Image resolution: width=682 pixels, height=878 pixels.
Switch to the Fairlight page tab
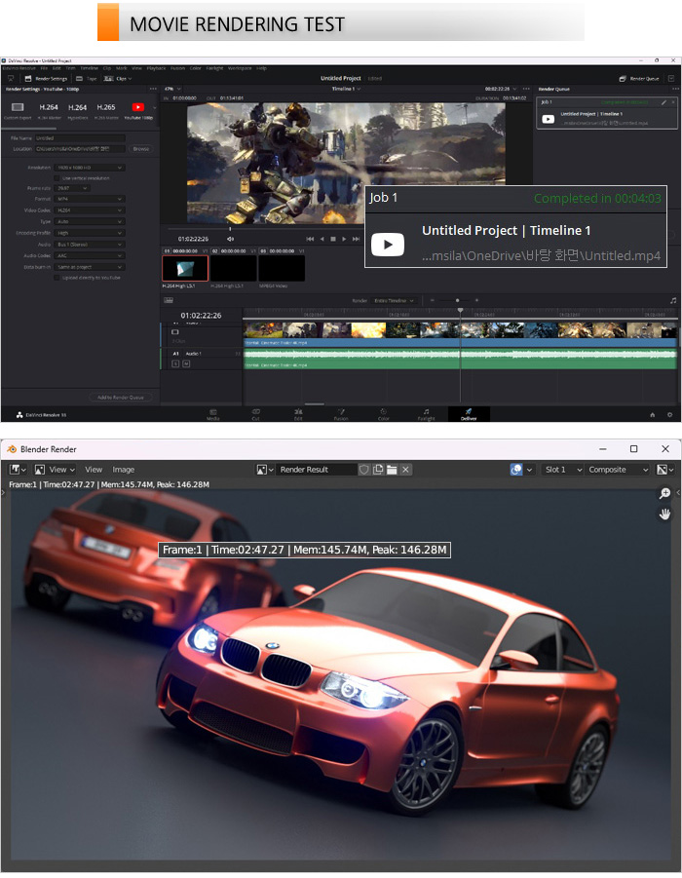426,414
